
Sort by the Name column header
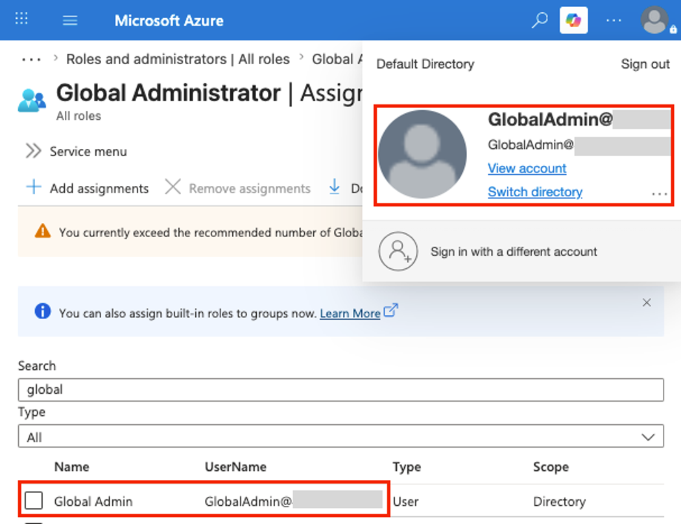point(71,467)
